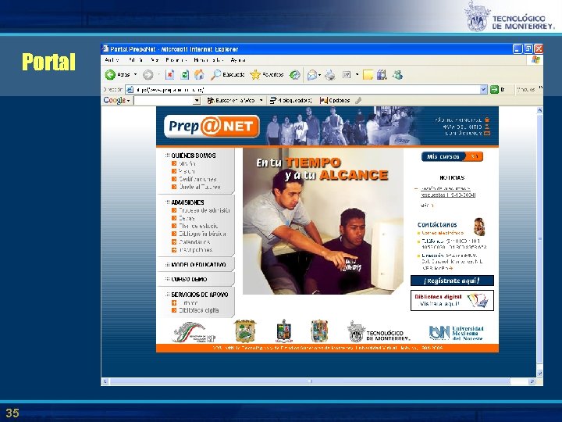The height and width of the screenshot is (422, 562).
Task: Click the popup blocker bloqueado(s) button
Action: (290, 101)
